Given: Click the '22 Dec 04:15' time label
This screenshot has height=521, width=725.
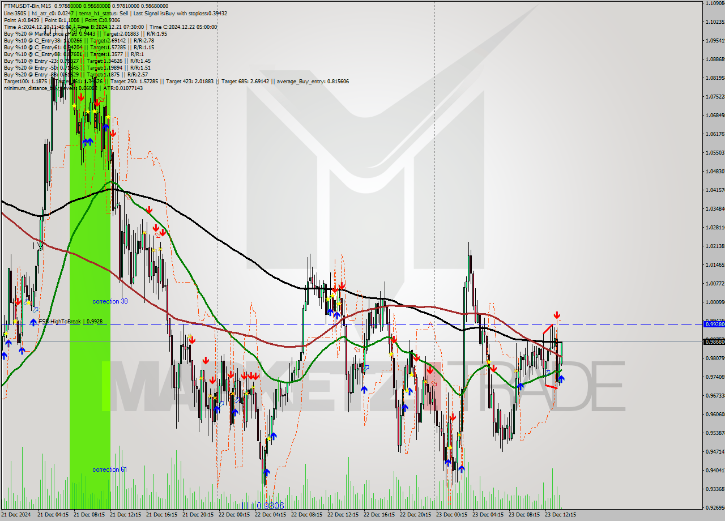Looking at the screenshot, I should point(270,515).
